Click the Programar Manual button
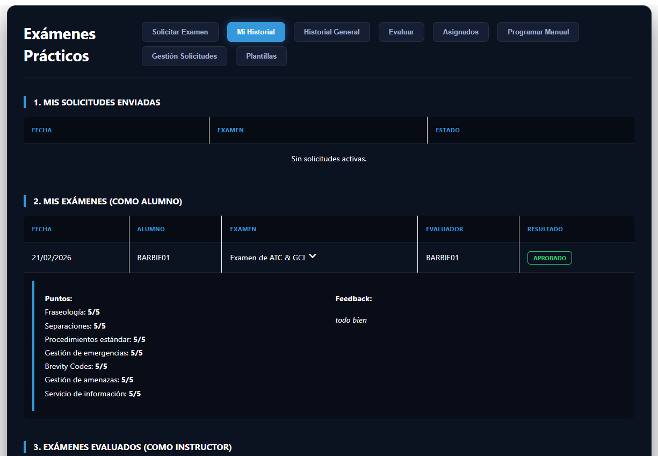Screen dimensions: 658x456 [x=538, y=32]
